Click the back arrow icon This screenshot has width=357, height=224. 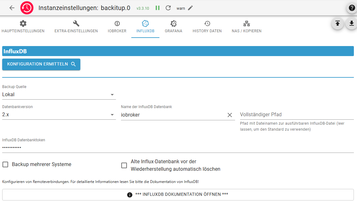pos(12,8)
